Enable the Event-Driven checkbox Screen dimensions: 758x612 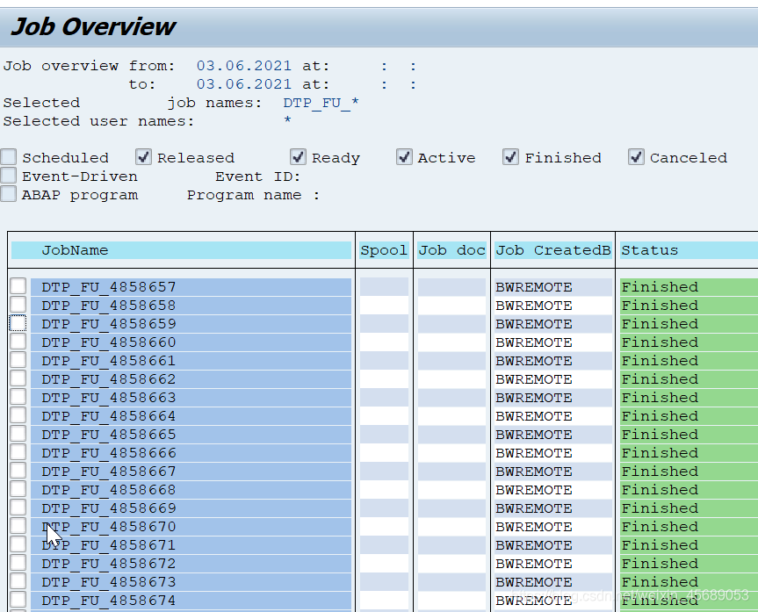pyautogui.click(x=9, y=176)
